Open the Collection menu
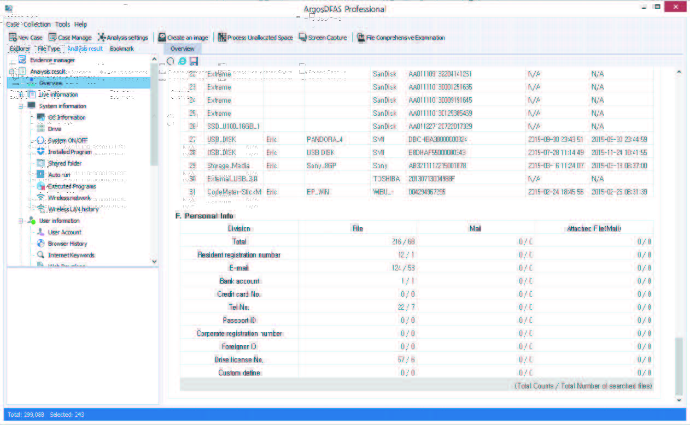Viewport: 690px width, 425px height. pos(37,24)
